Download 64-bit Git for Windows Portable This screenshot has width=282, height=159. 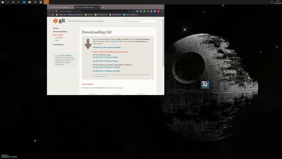(107, 71)
